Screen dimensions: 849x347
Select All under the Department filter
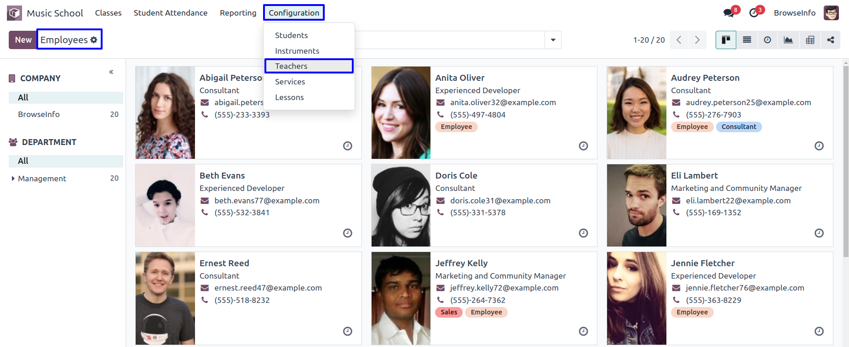pos(66,161)
